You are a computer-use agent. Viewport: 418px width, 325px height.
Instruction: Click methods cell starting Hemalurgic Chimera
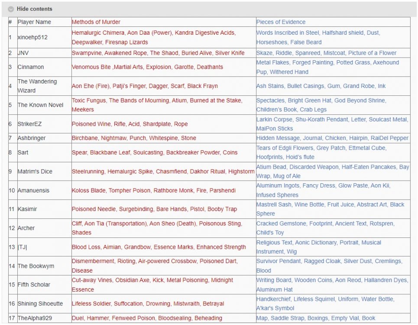click(164, 37)
